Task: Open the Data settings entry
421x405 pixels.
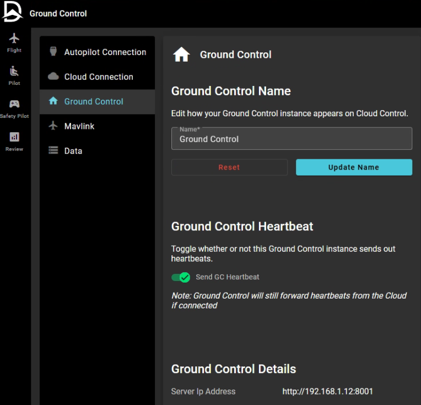Action: pyautogui.click(x=73, y=151)
